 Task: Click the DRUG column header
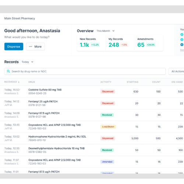[x=32, y=82]
